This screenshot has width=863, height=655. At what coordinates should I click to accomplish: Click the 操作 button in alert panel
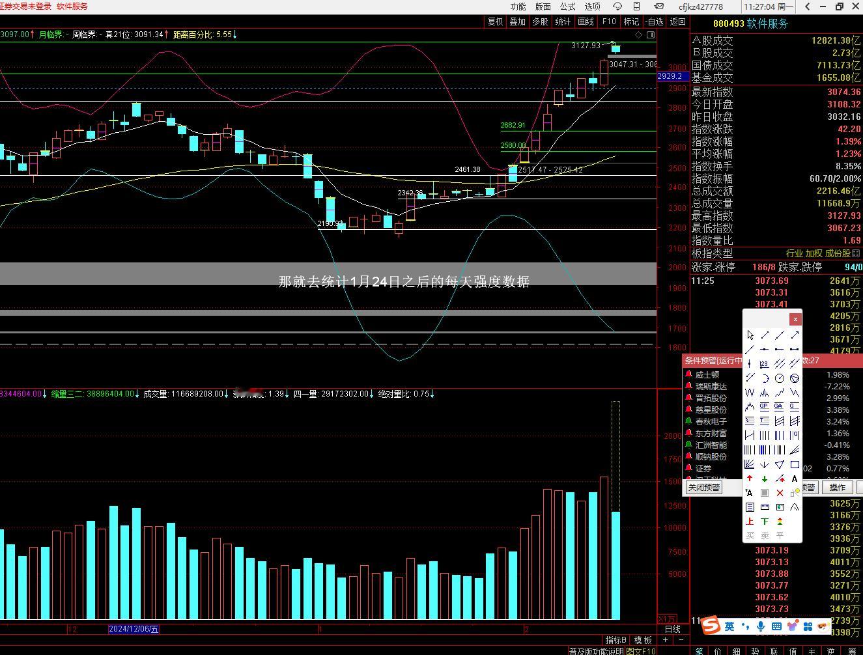tap(838, 487)
